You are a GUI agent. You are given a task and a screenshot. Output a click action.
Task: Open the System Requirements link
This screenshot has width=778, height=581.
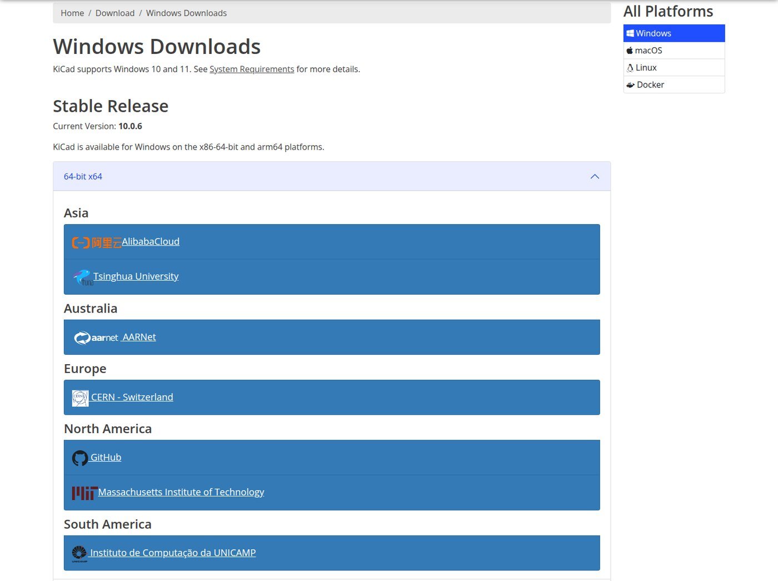252,69
